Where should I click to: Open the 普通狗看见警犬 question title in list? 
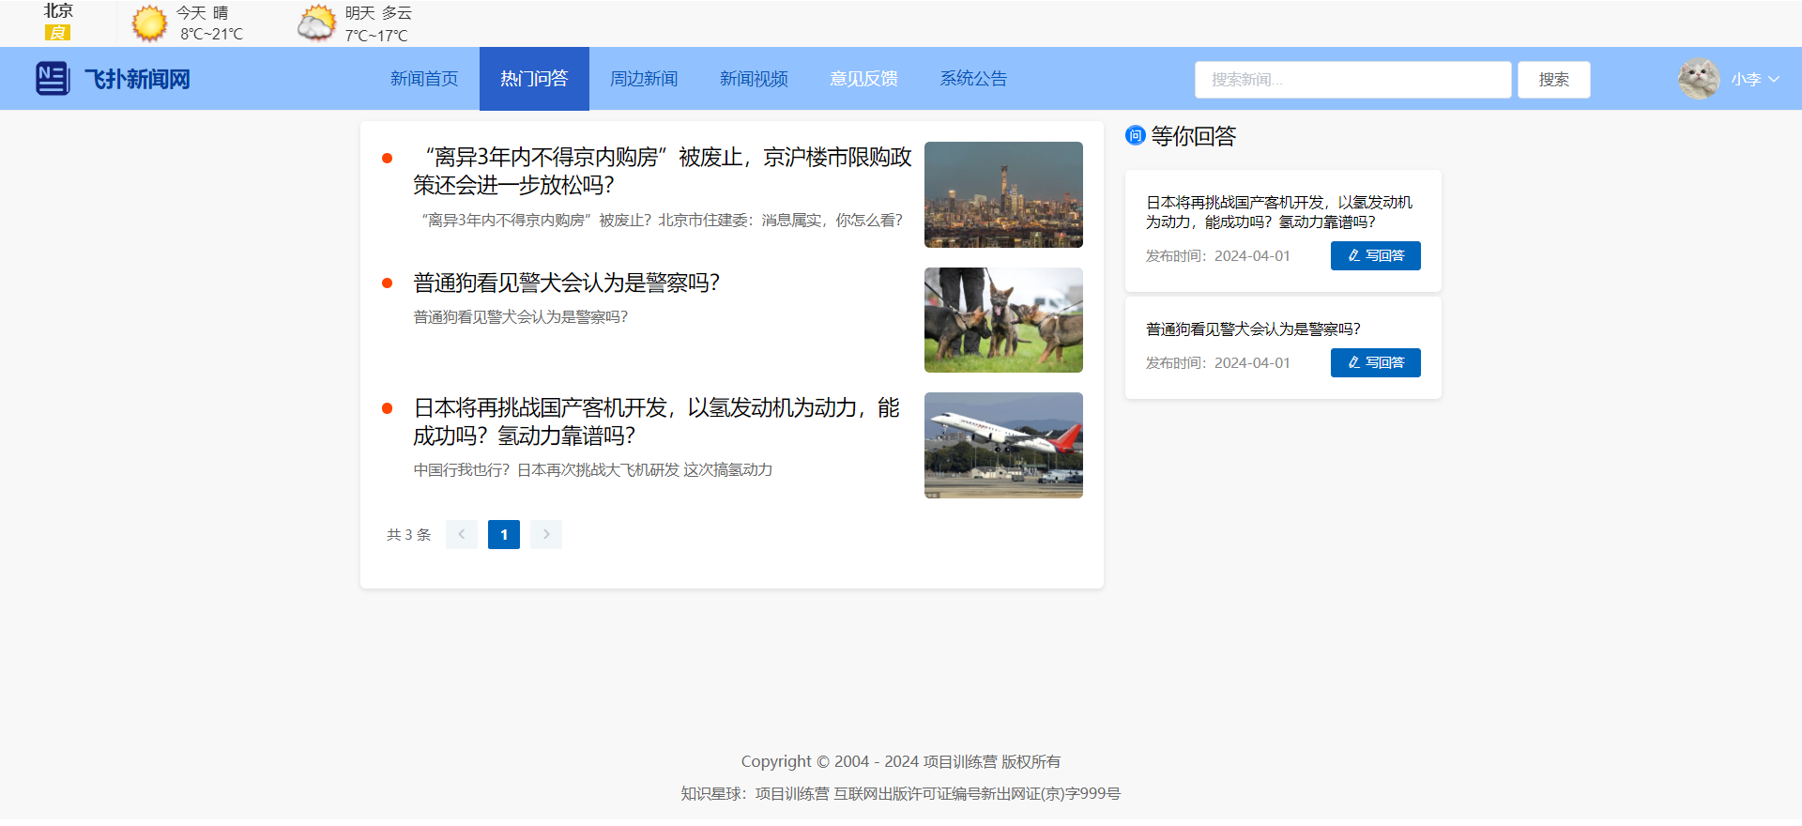pyautogui.click(x=567, y=283)
